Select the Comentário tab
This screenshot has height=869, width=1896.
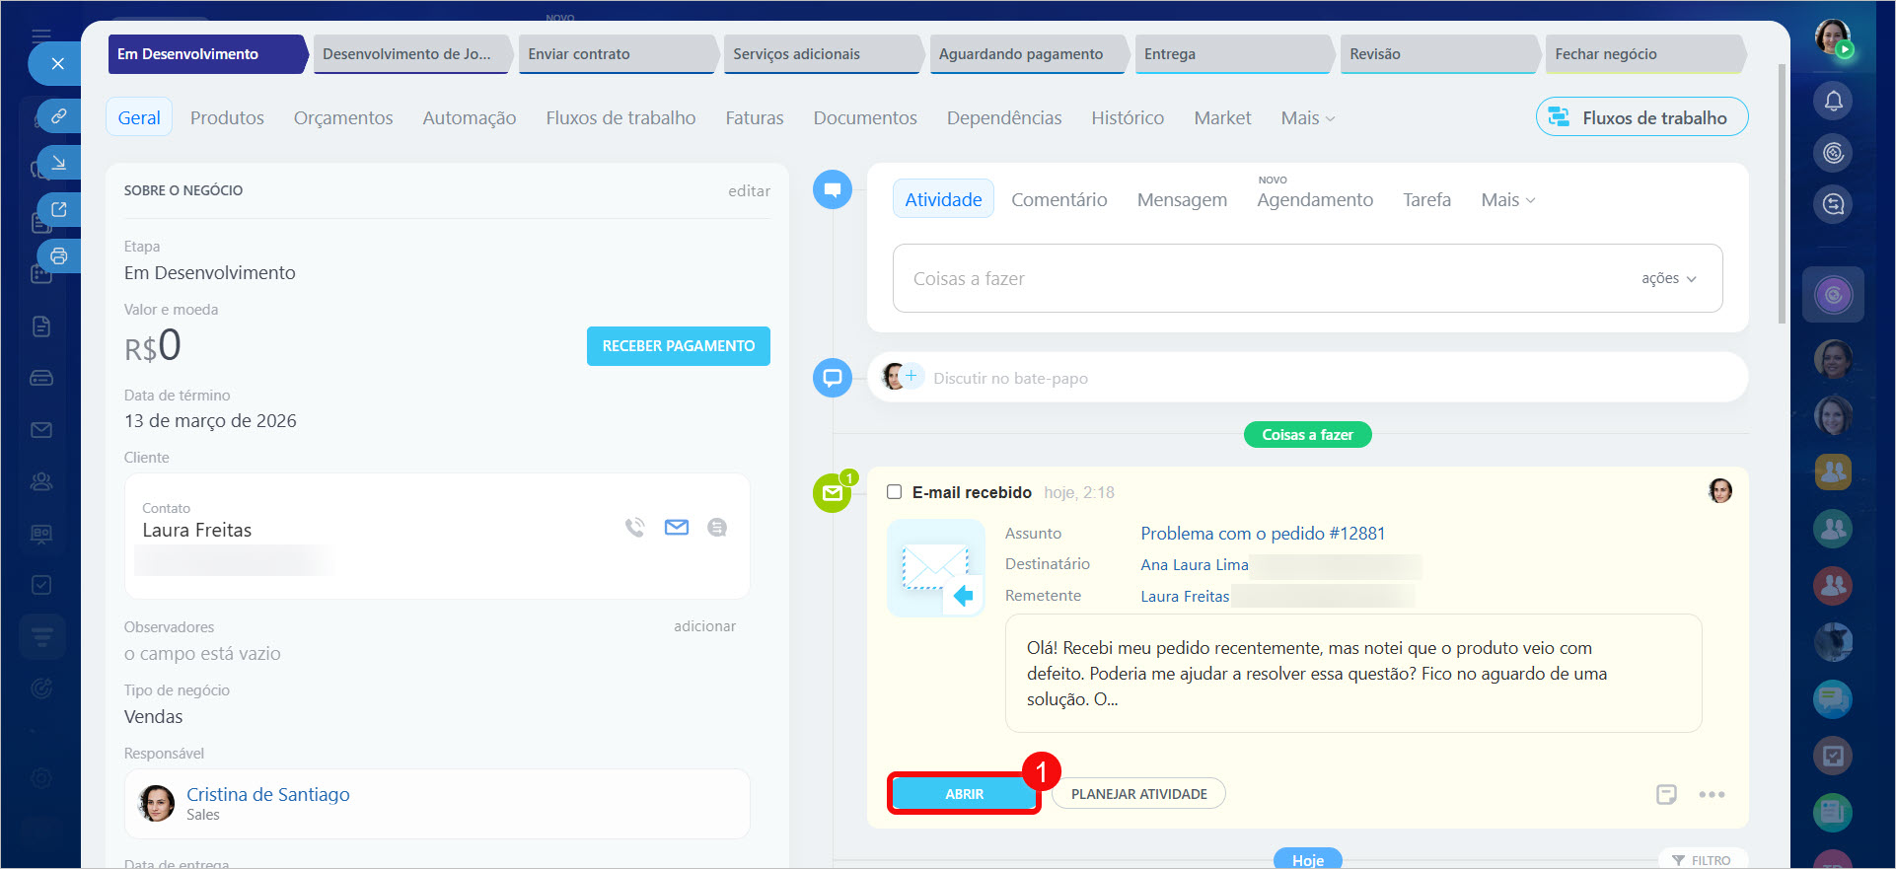(1058, 200)
